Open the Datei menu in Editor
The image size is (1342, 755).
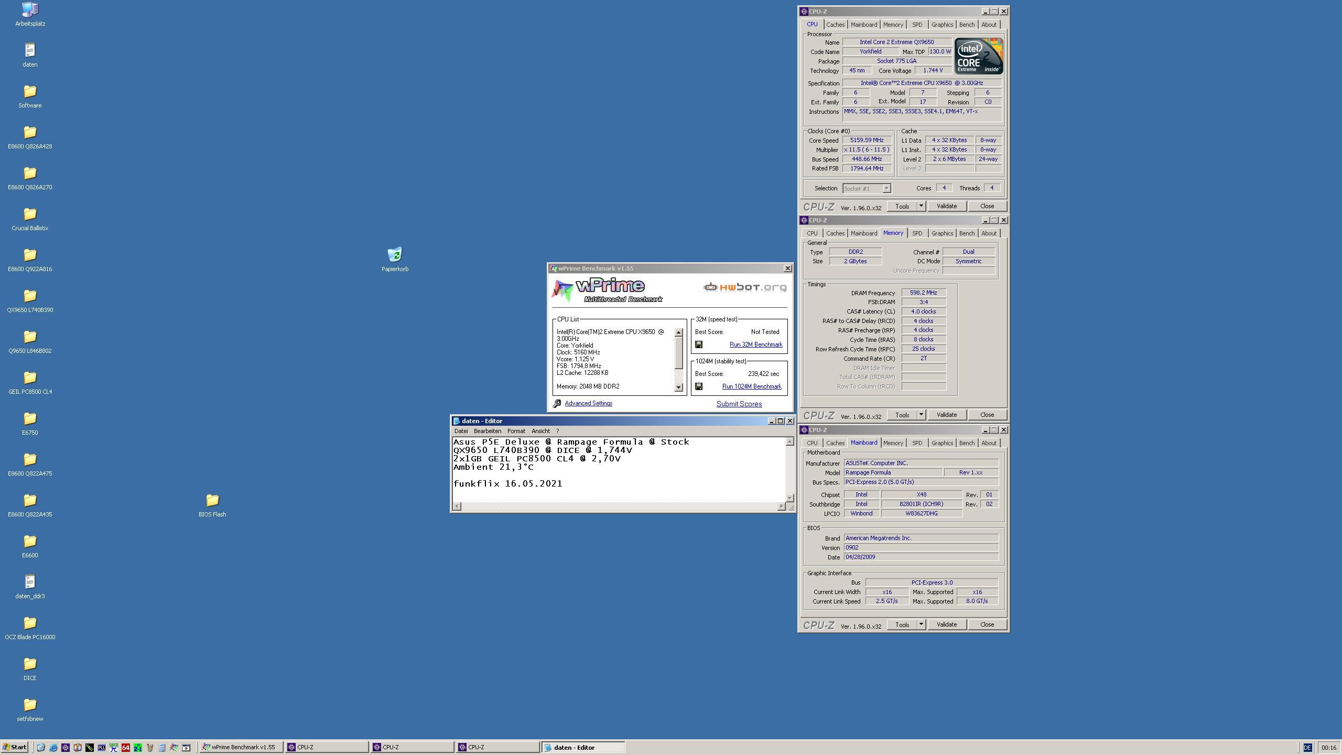pyautogui.click(x=461, y=431)
